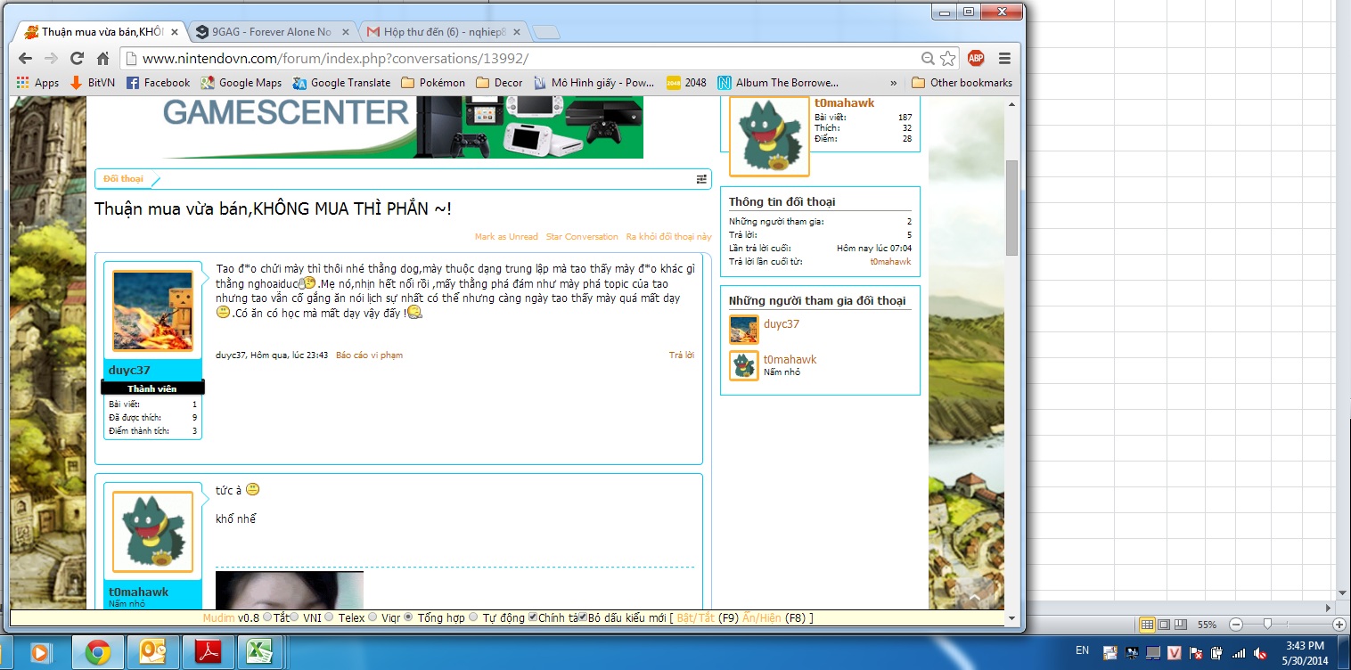
Task: Expand the hidden bookmarks overflow chevron
Action: (893, 83)
